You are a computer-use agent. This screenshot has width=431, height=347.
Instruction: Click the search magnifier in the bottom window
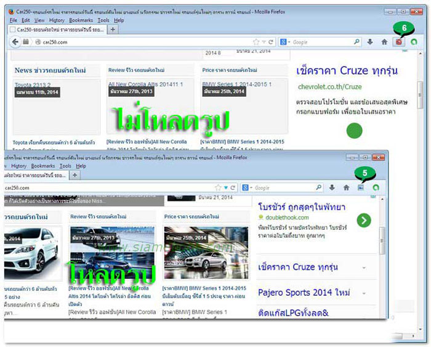coord(318,187)
